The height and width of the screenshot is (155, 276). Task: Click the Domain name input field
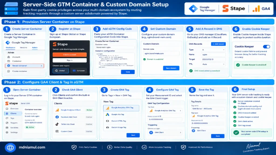click(x=161, y=54)
